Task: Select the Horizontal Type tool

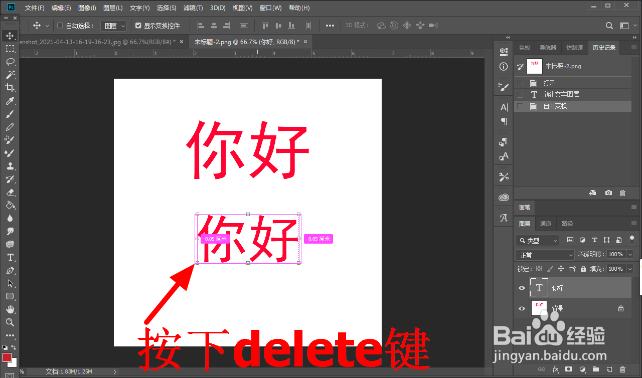Action: (10, 257)
